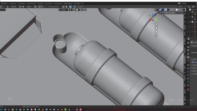
Task: Click the help circle icon in header
Action: [74, 7]
